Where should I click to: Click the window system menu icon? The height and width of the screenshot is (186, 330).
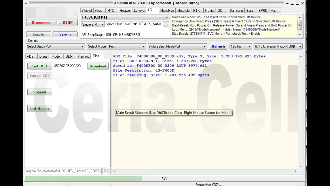(x=26, y=3)
